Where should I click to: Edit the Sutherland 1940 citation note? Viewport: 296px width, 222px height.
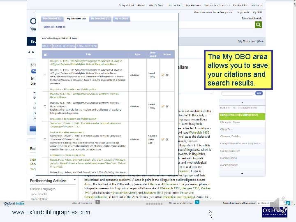point(163,139)
